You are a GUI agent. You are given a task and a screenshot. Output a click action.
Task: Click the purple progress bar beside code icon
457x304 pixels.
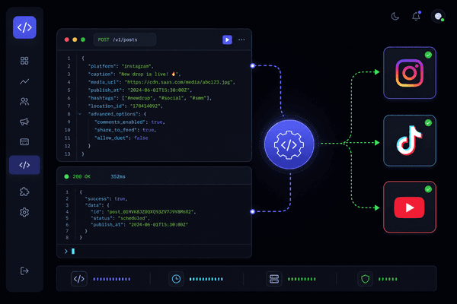112,279
